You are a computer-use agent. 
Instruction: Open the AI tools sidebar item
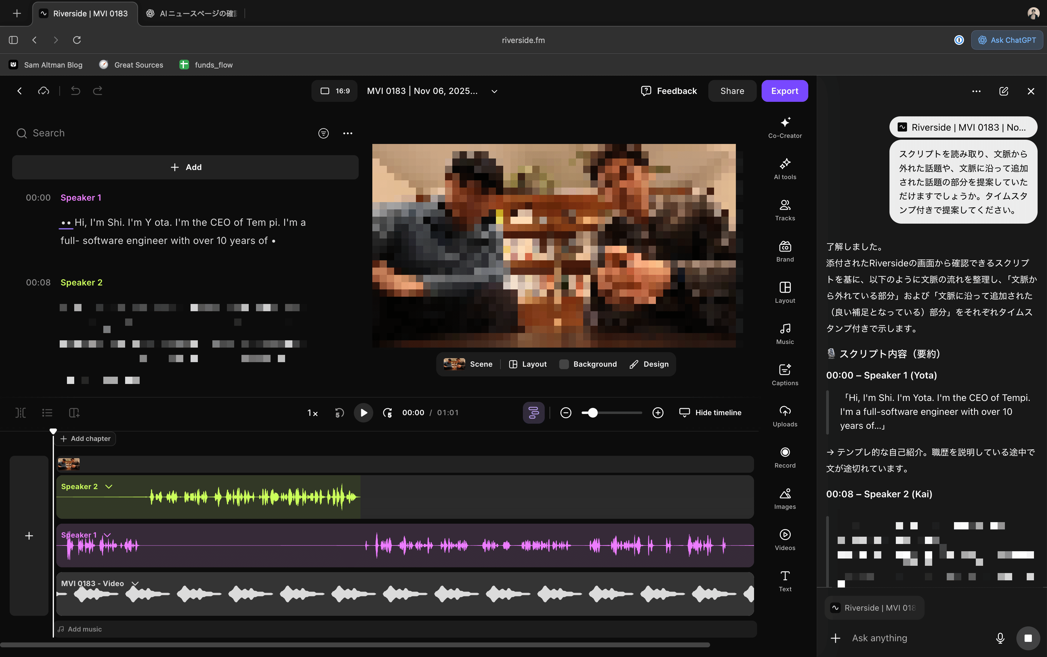tap(785, 168)
